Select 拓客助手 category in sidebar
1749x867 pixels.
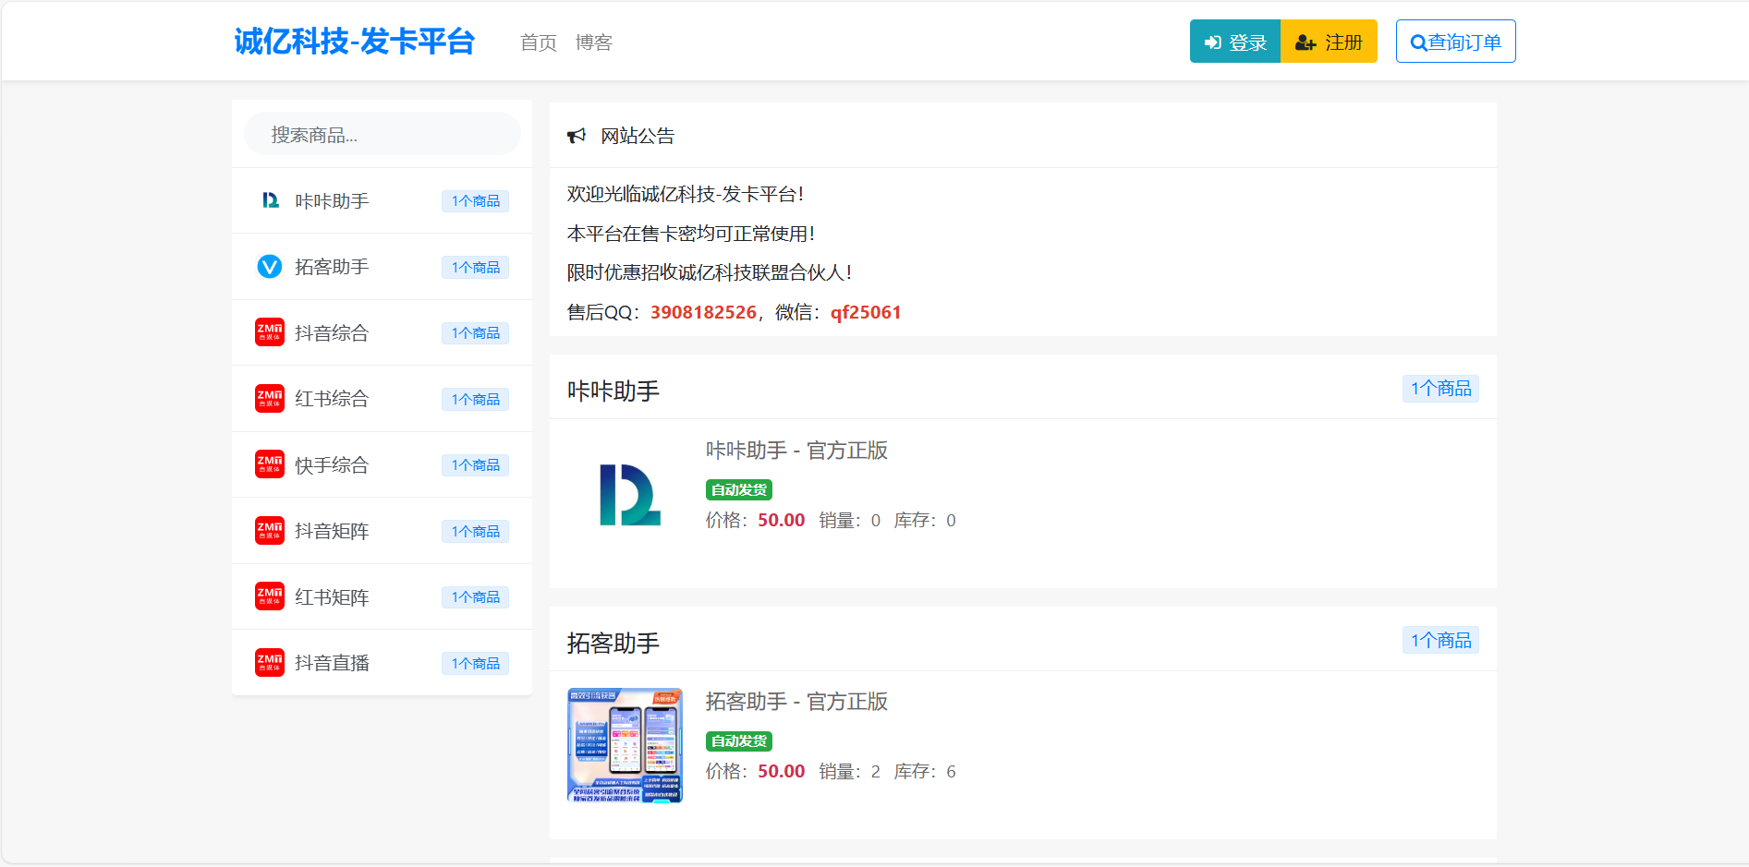(x=382, y=267)
